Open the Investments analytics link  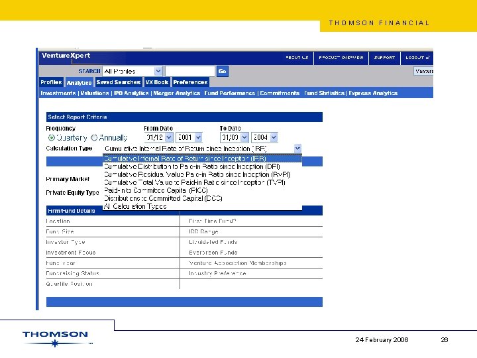coord(58,93)
